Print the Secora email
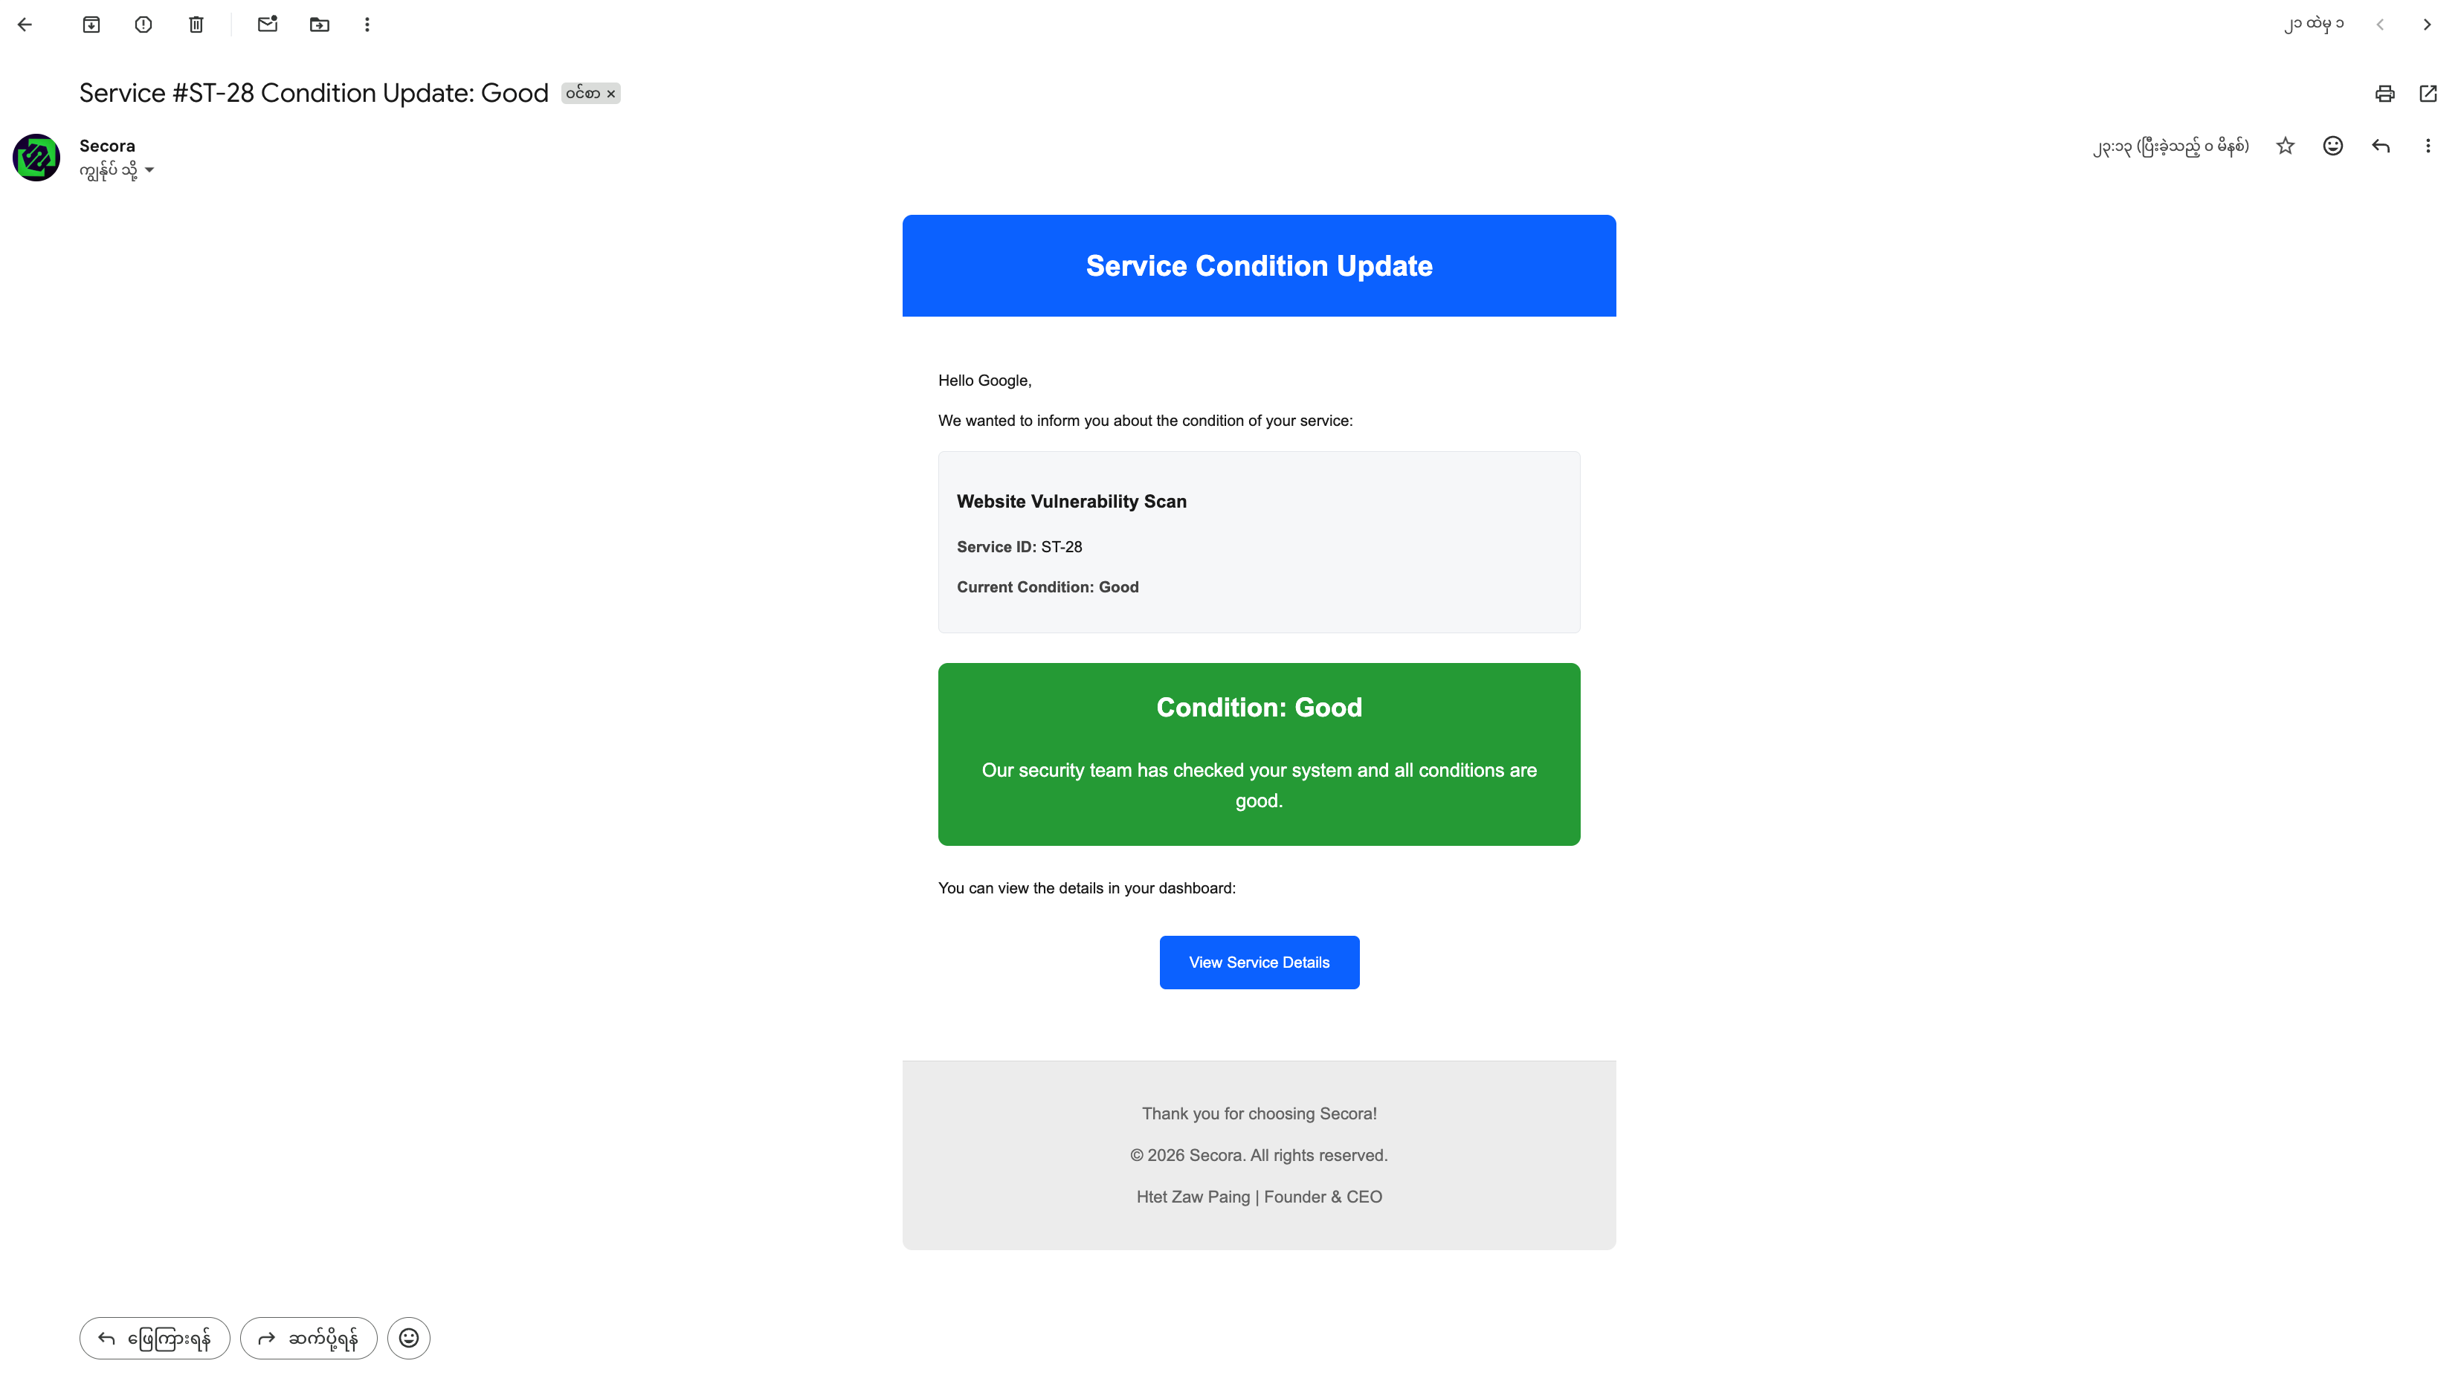This screenshot has width=2464, height=1381. point(2384,93)
